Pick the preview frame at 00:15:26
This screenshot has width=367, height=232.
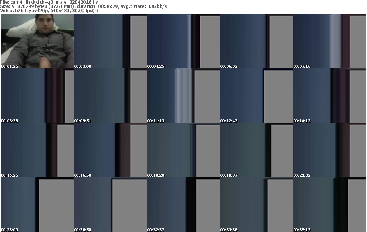(37, 150)
